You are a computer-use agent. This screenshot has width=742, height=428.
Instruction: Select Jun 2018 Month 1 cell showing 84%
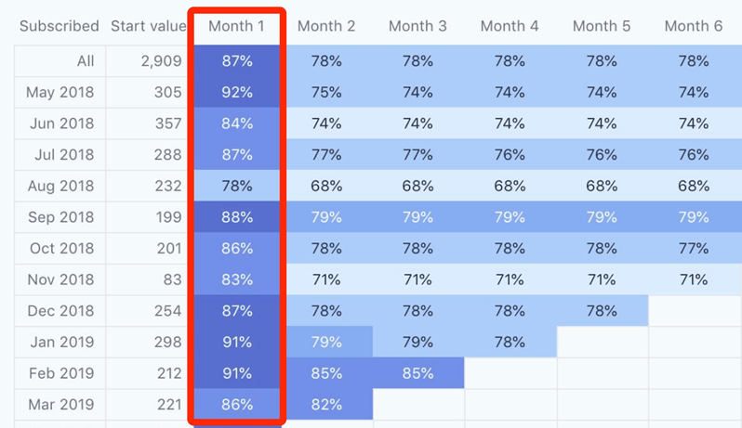pyautogui.click(x=237, y=123)
